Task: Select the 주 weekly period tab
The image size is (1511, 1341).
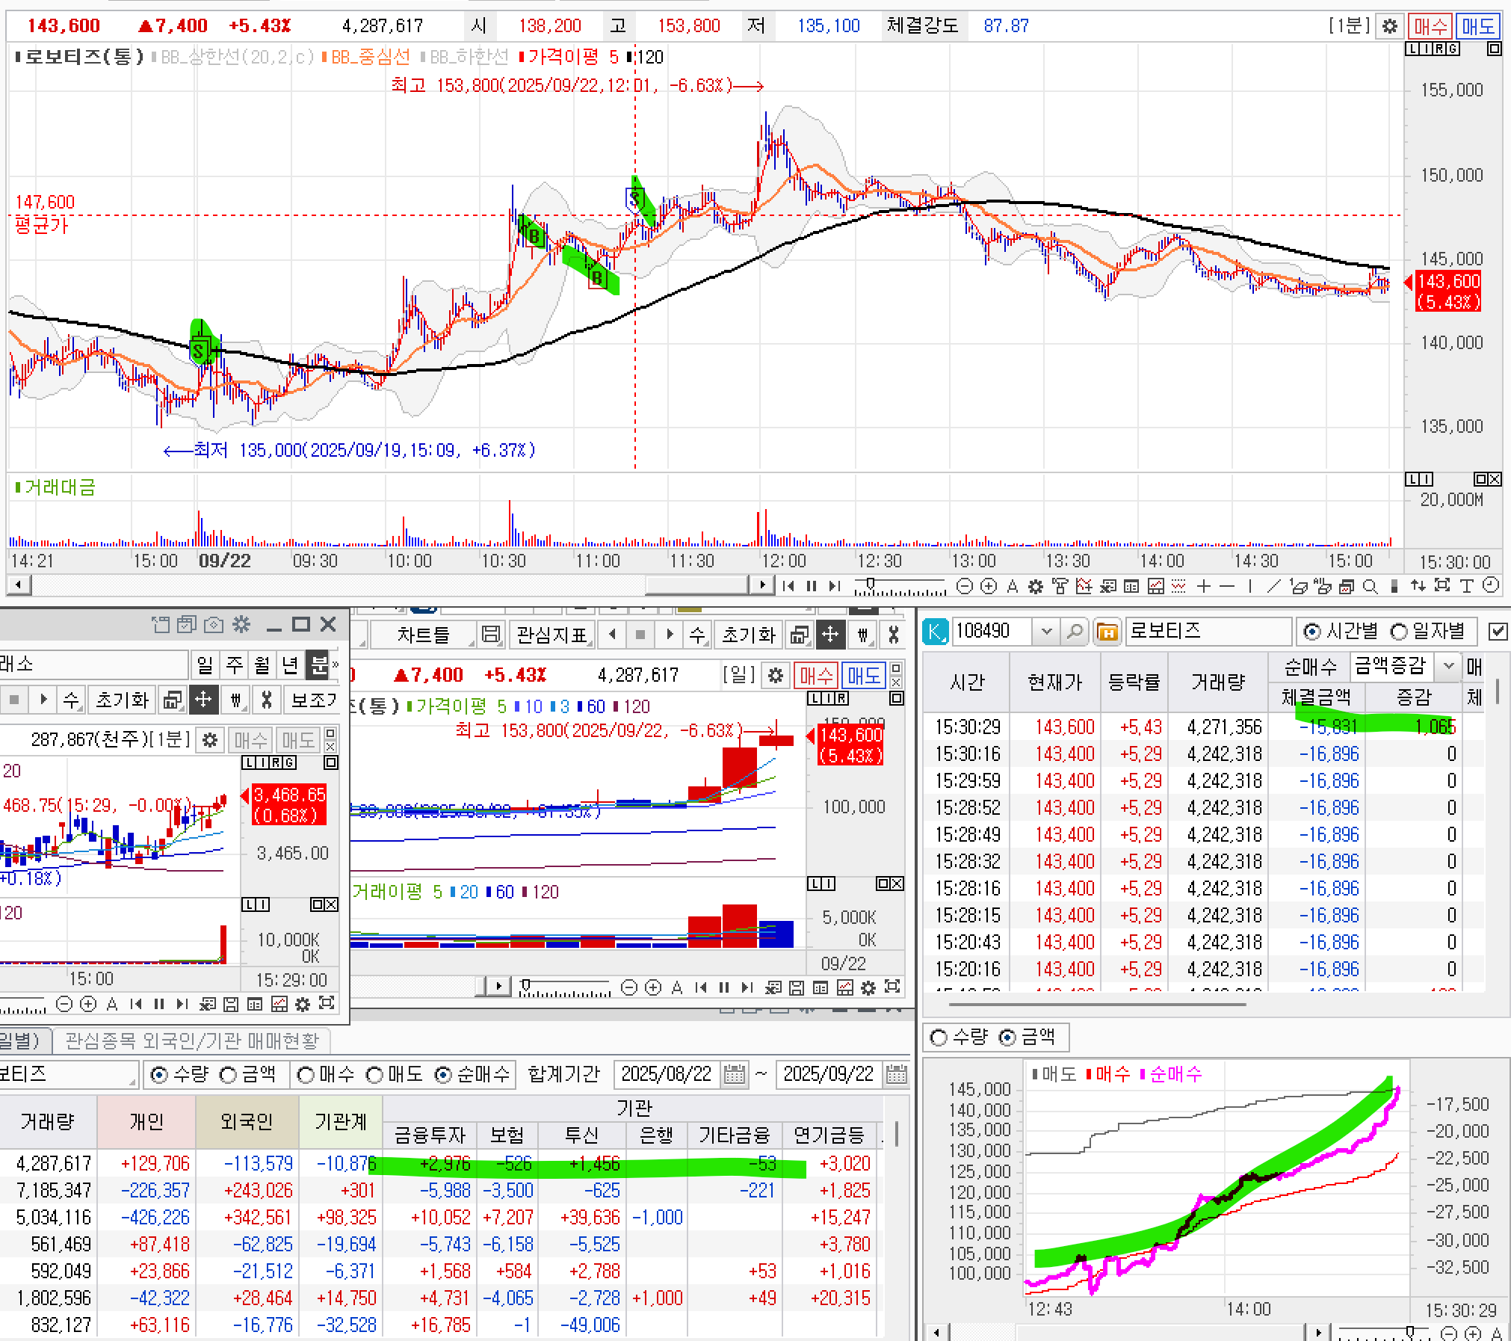Action: point(234,665)
